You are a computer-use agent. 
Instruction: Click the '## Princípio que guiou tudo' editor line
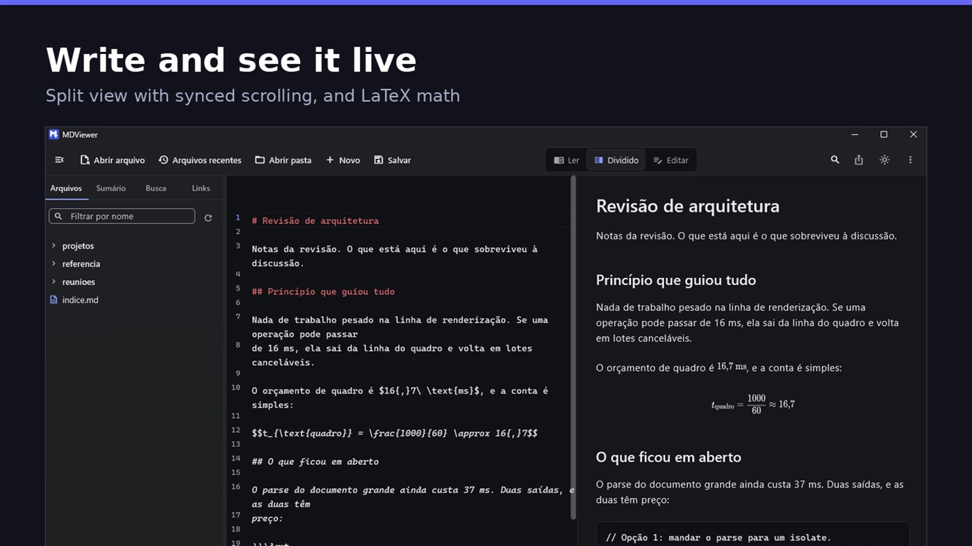coord(323,291)
